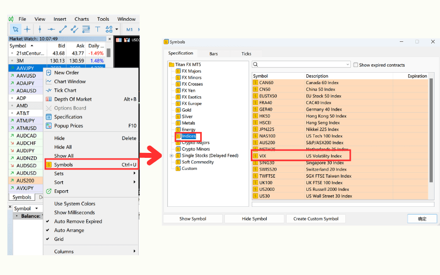440x275 pixels.
Task: Expand Single Stocks (Delayed Feed) tree node
Action: pos(172,156)
